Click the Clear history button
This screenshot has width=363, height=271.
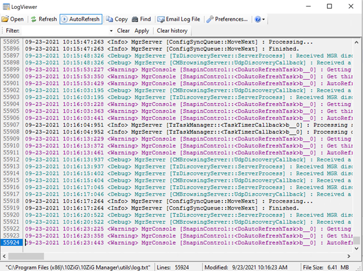(172, 31)
